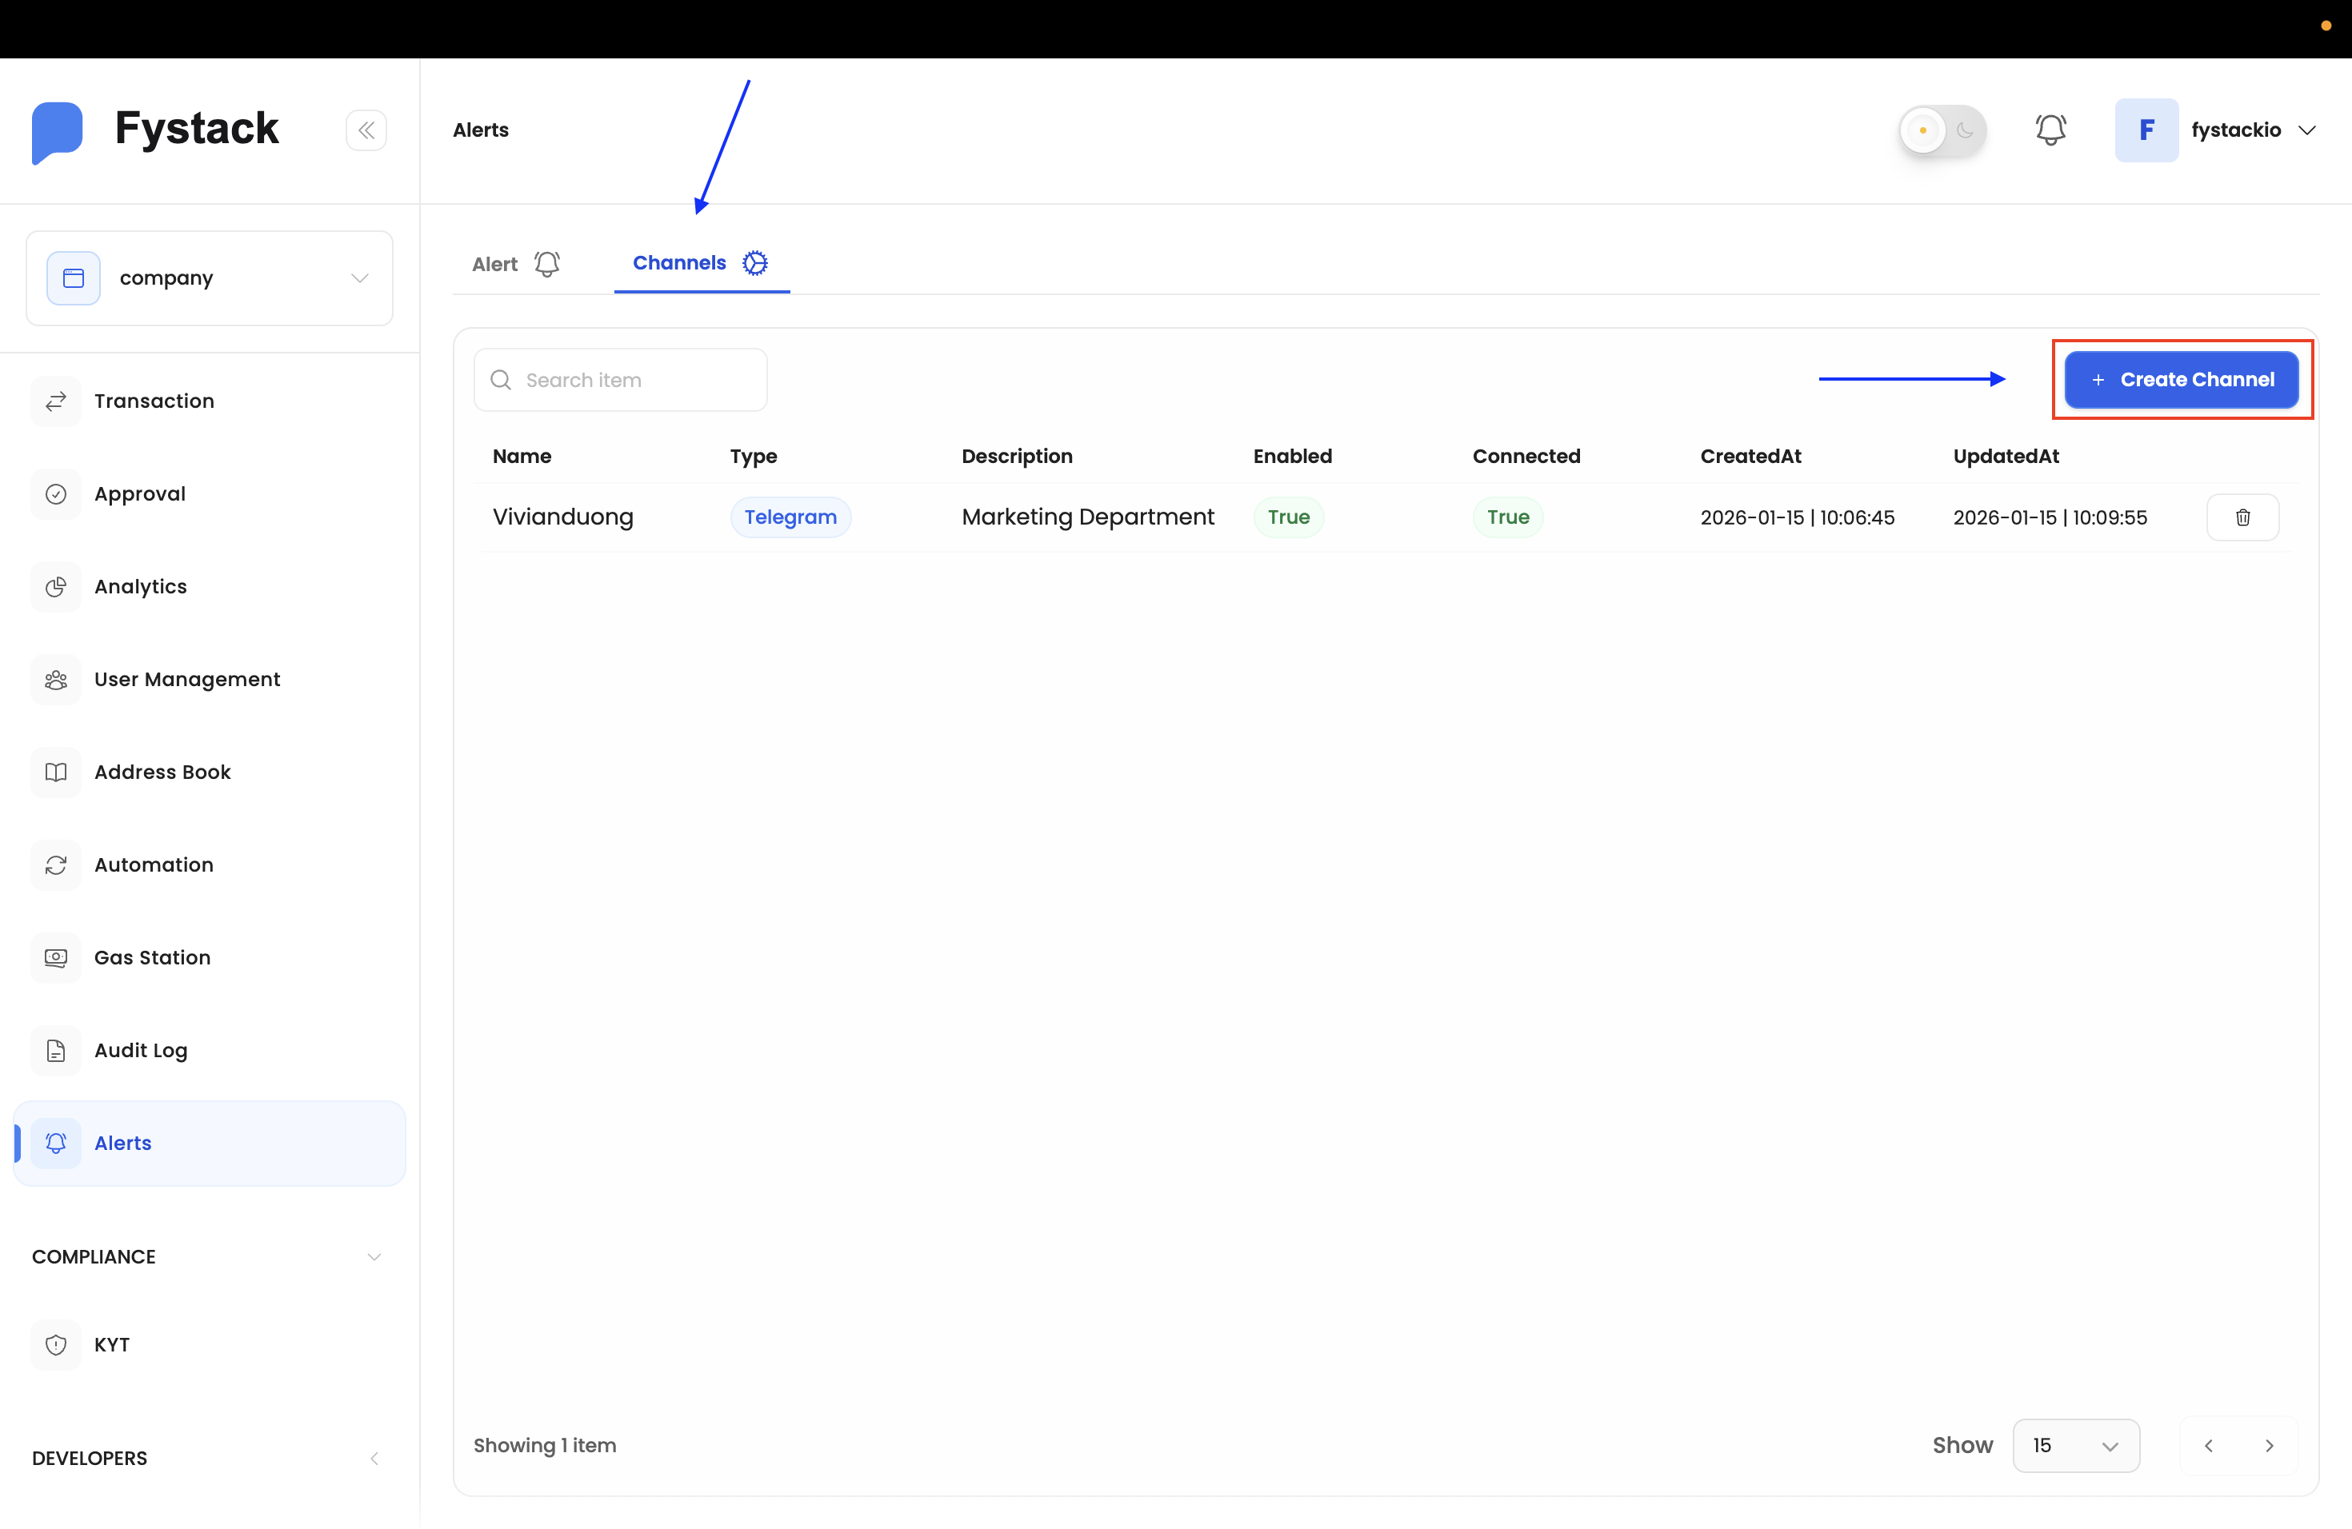Open Analytics from the sidebar
The height and width of the screenshot is (1529, 2352).
coord(140,585)
